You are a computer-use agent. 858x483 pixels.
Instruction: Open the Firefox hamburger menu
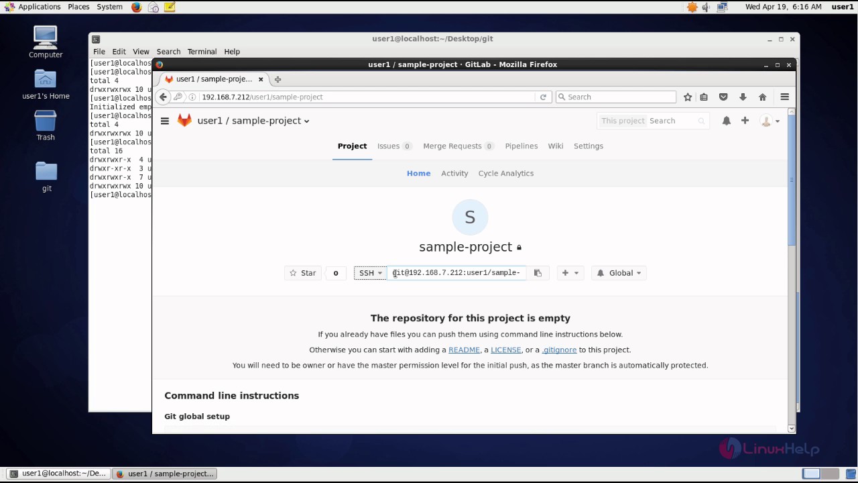(784, 97)
